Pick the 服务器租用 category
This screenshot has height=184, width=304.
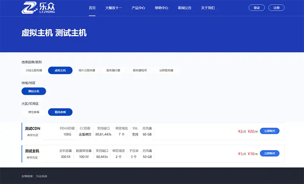click(x=139, y=70)
